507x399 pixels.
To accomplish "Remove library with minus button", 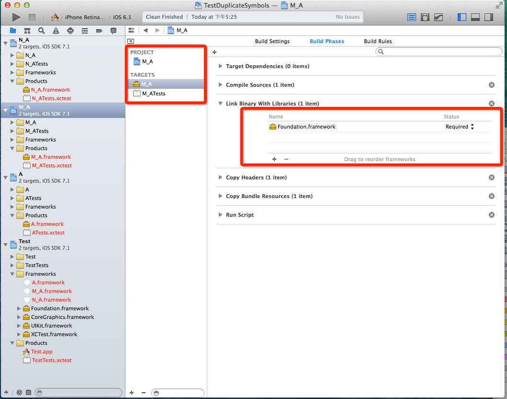I will click(x=286, y=159).
